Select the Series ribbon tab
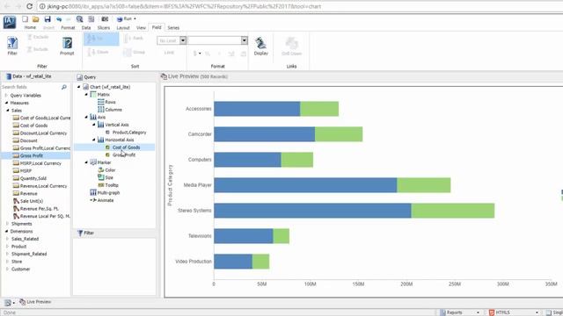This screenshot has width=563, height=316. pos(173,27)
